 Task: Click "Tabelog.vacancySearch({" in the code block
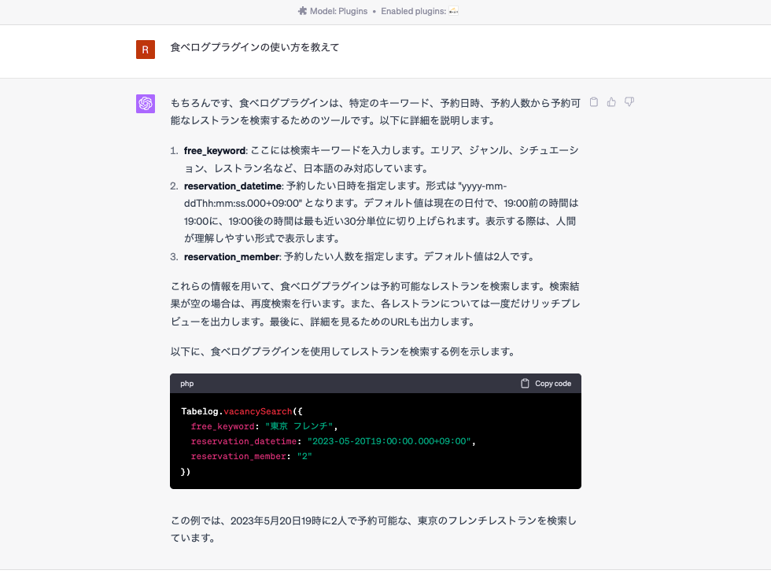click(x=242, y=411)
